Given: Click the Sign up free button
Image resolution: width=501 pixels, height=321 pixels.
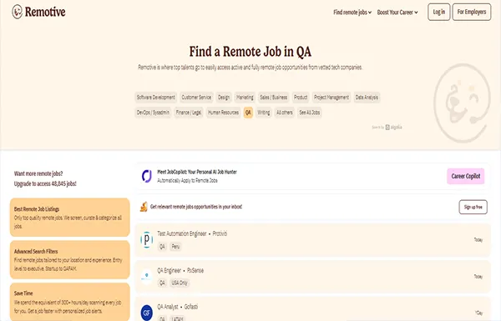Looking at the screenshot, I should coord(473,207).
